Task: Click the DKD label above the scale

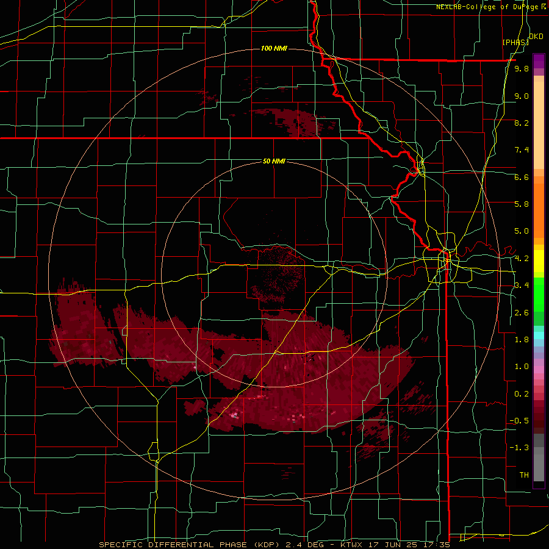Action: [536, 37]
